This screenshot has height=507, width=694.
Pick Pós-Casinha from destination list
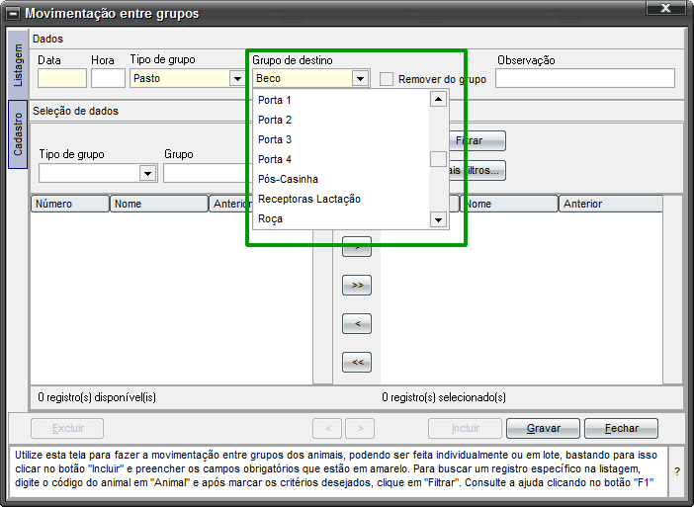(x=341, y=179)
